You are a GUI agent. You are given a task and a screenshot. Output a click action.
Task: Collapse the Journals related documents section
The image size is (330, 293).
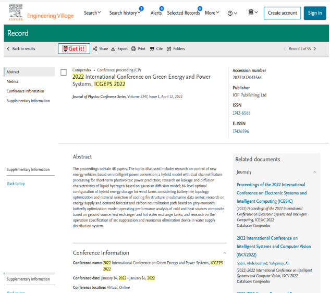315,172
